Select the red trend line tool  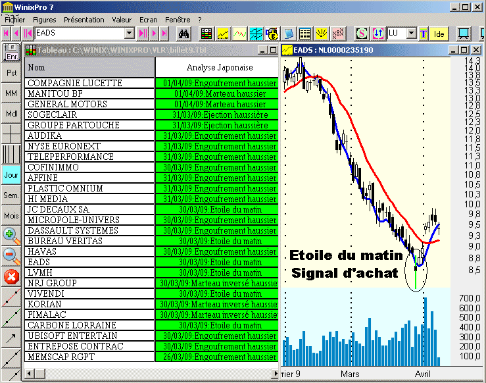pyautogui.click(x=11, y=297)
